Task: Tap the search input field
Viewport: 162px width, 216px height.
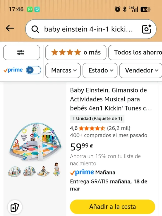Action: click(x=88, y=29)
